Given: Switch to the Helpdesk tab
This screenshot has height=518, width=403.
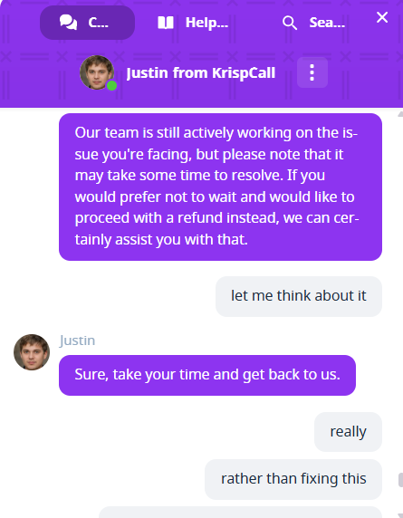Looking at the screenshot, I should [193, 23].
